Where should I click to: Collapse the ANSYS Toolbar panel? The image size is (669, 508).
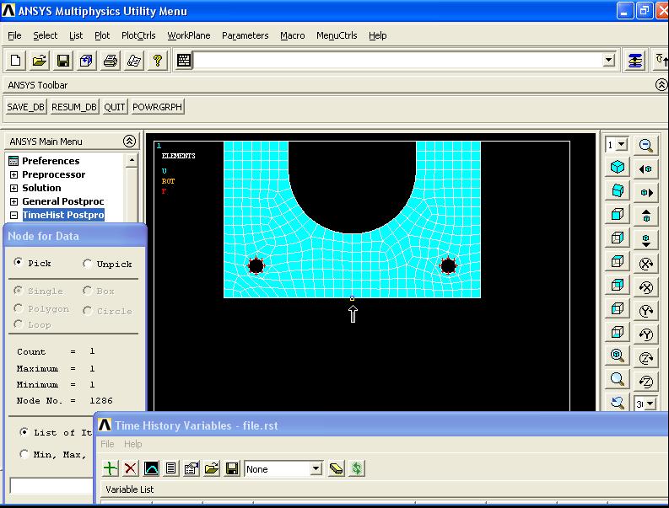[661, 85]
